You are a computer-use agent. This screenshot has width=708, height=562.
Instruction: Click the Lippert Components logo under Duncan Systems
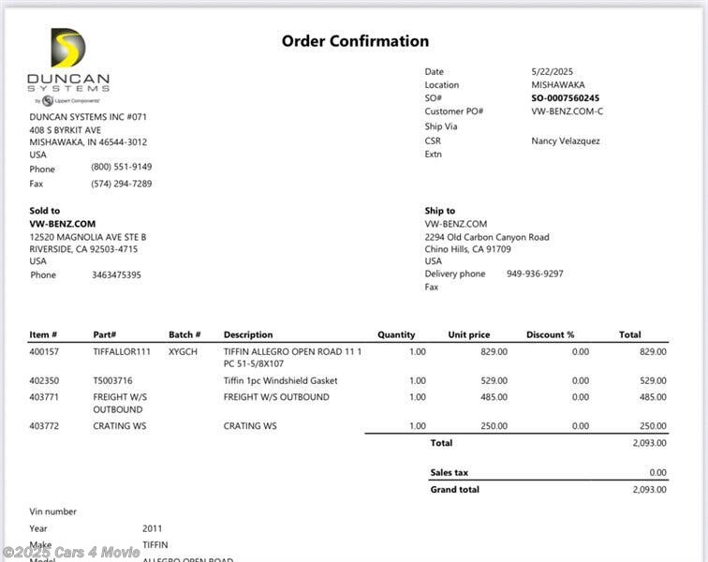[x=67, y=100]
